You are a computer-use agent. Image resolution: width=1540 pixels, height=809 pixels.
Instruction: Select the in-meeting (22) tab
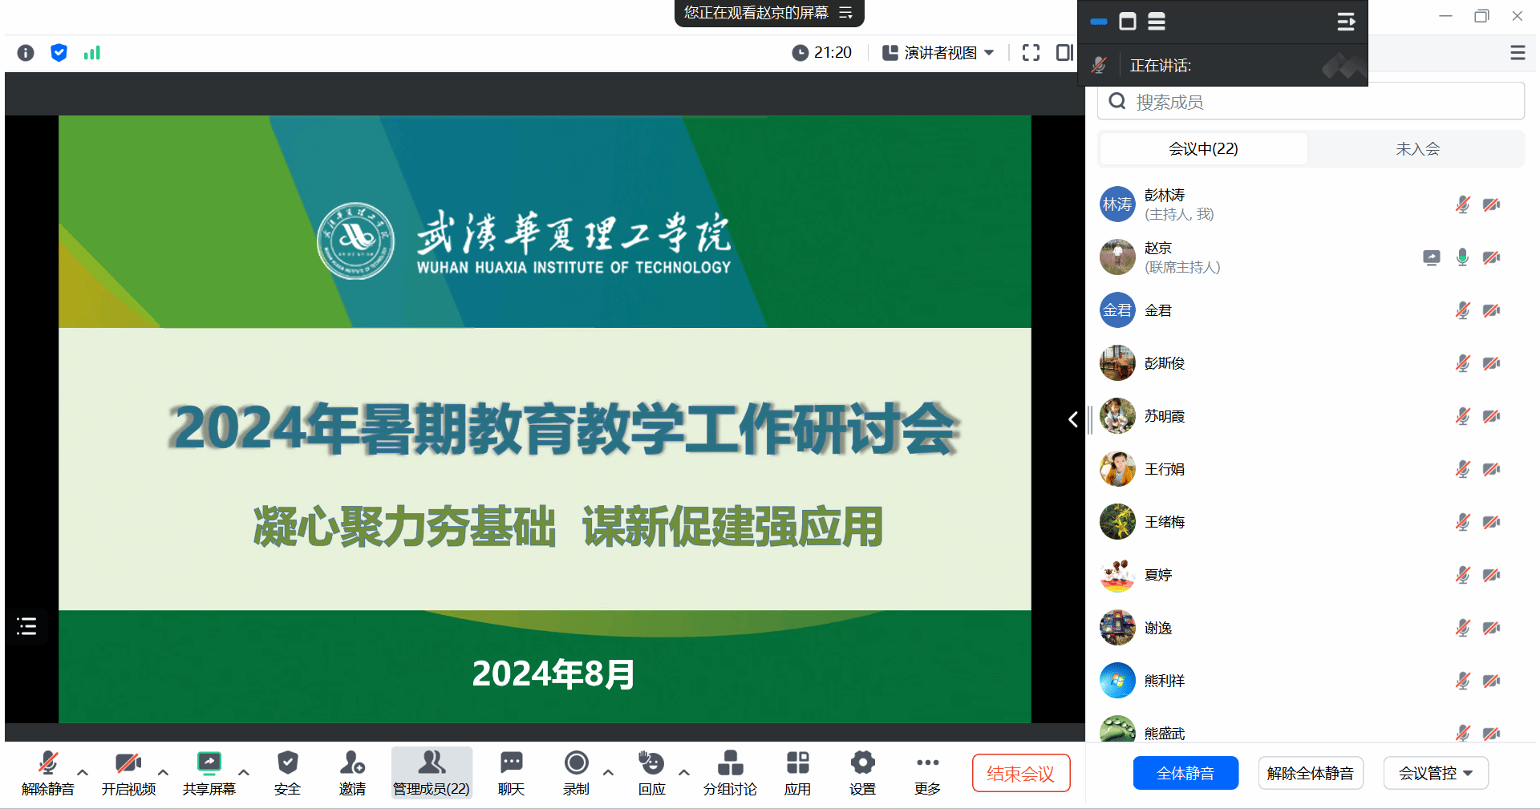coord(1203,149)
